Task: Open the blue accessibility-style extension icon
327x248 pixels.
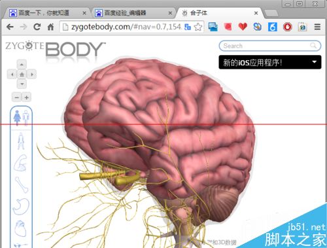Action: [x=273, y=27]
